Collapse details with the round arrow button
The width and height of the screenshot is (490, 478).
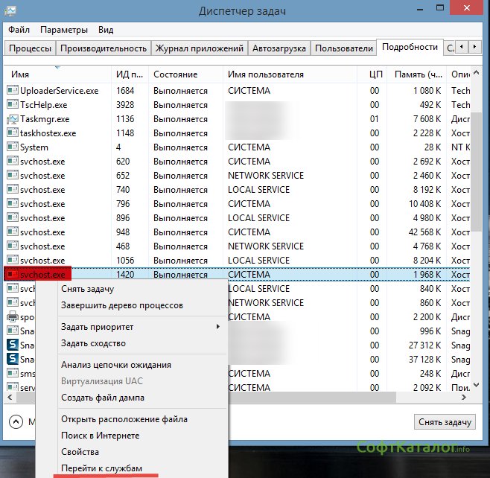coord(16,421)
